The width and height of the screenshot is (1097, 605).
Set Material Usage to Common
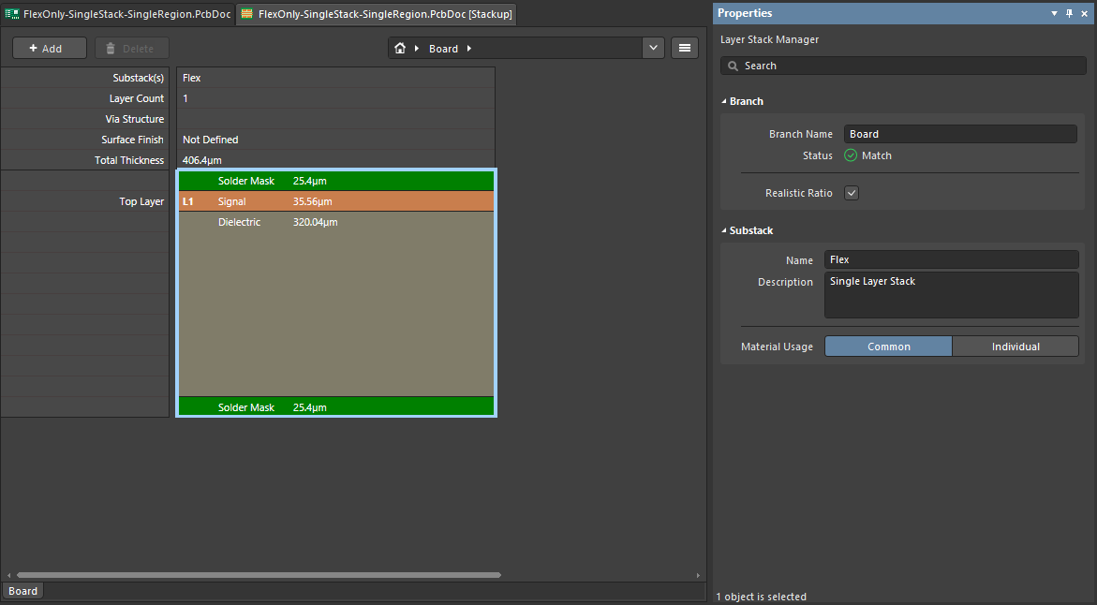tap(888, 347)
